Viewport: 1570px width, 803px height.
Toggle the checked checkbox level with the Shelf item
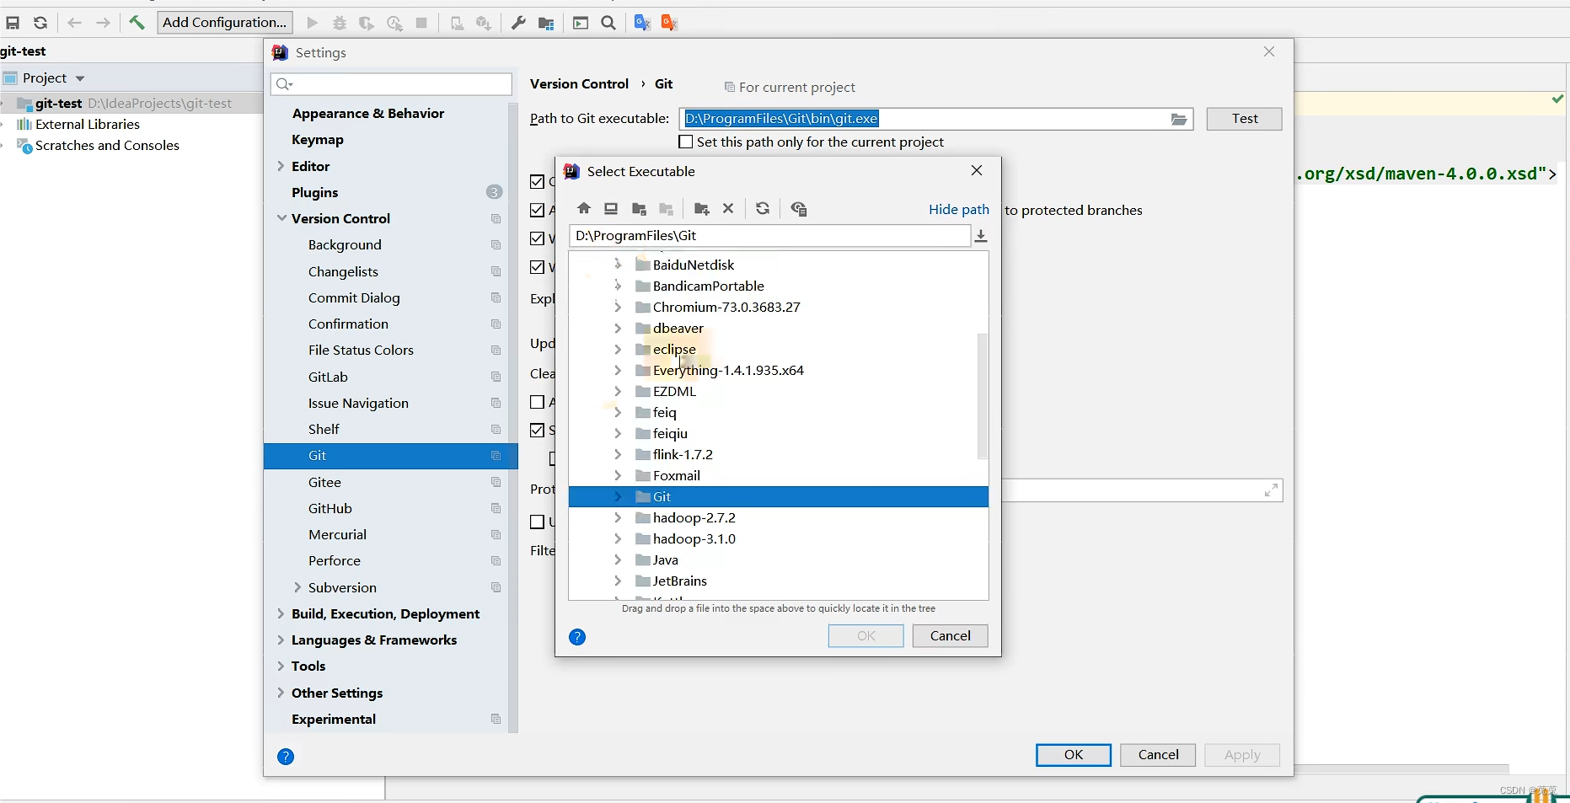click(x=537, y=431)
